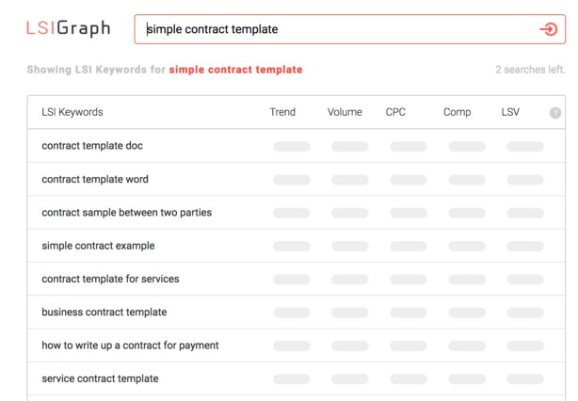The height and width of the screenshot is (401, 578).
Task: Click the help question mark icon
Action: tap(555, 113)
